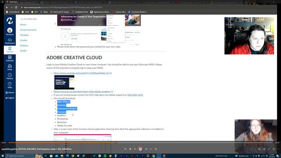Toggle media player fullscreen with the arrows icon

pos(269,149)
